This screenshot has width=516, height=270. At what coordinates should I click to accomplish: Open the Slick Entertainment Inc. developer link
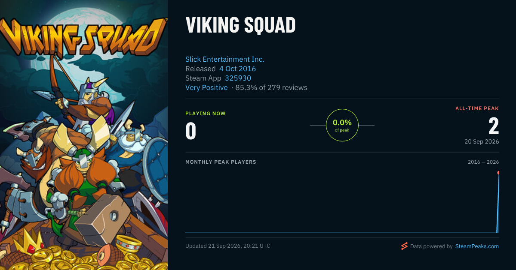click(x=224, y=60)
